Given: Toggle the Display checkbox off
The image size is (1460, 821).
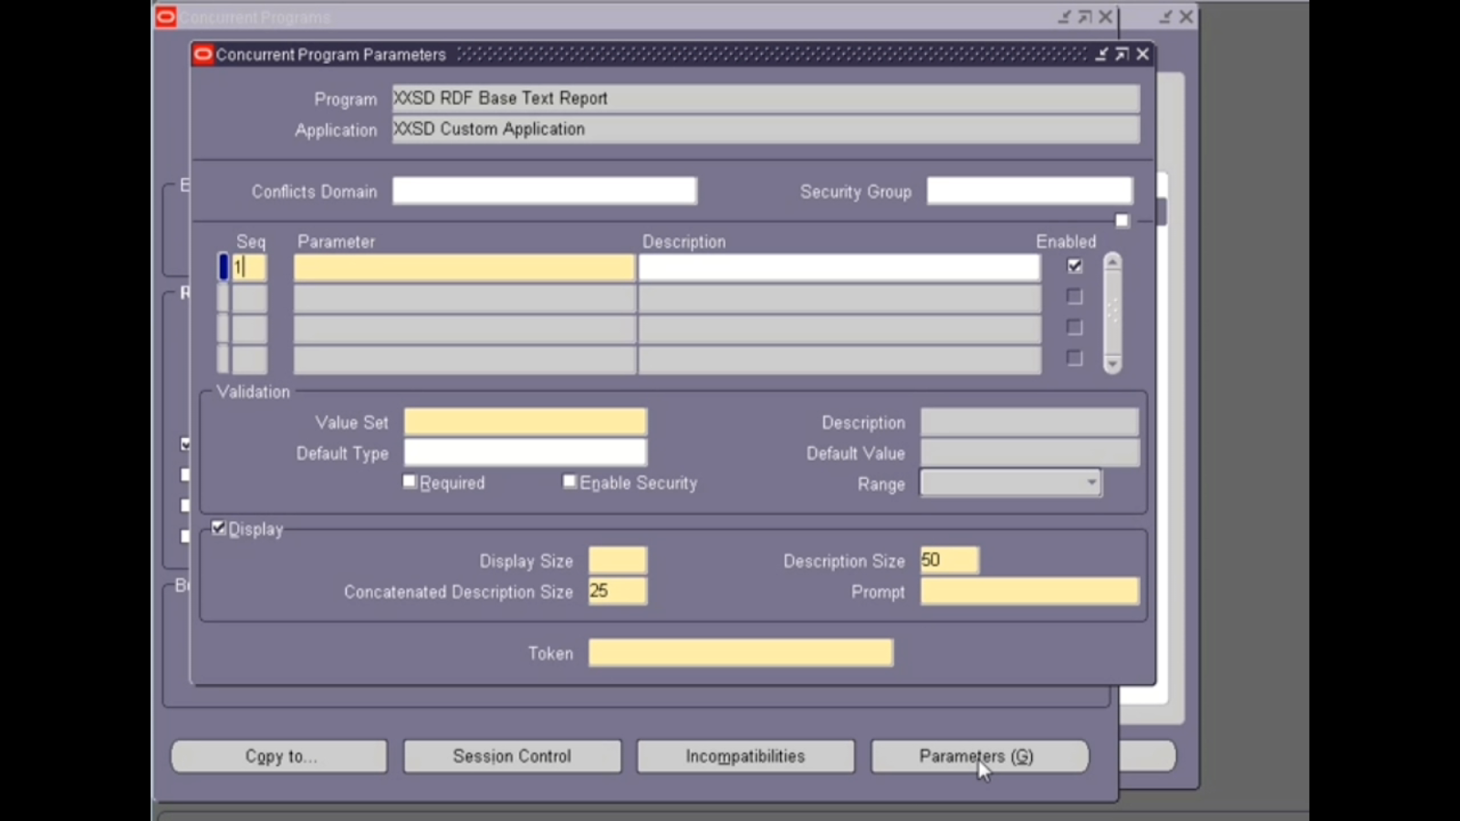Looking at the screenshot, I should click(x=217, y=526).
